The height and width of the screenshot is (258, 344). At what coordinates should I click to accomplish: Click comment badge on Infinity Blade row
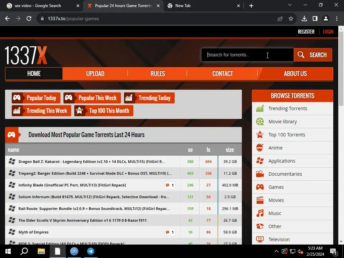tap(170, 185)
